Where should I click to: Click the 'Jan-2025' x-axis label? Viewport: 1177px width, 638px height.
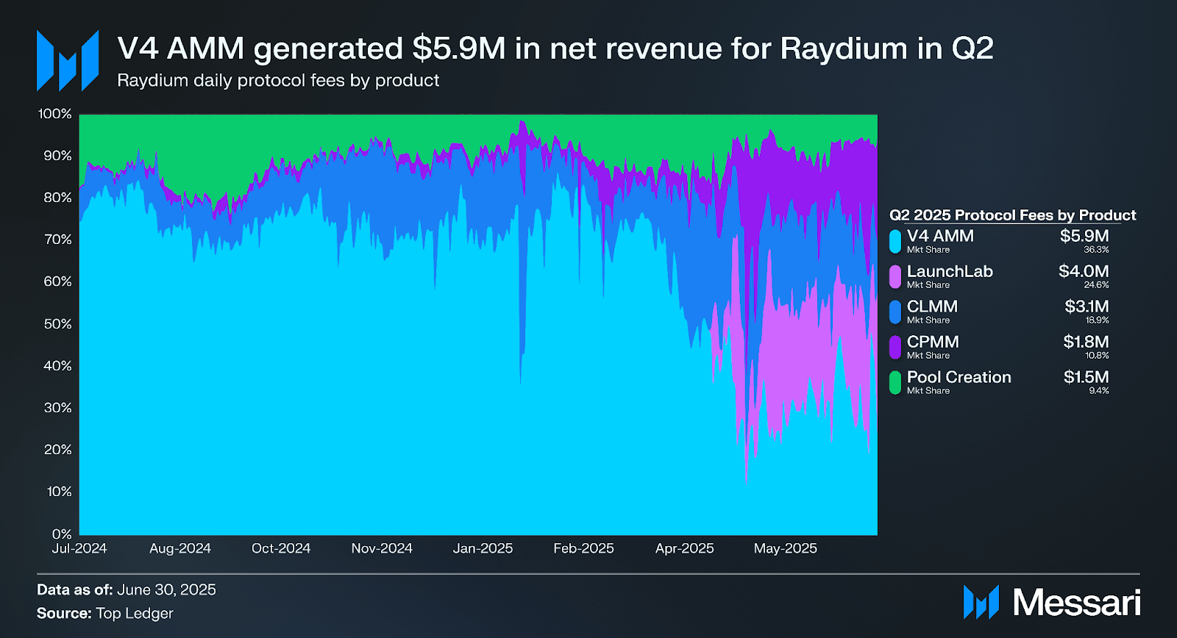(x=483, y=548)
